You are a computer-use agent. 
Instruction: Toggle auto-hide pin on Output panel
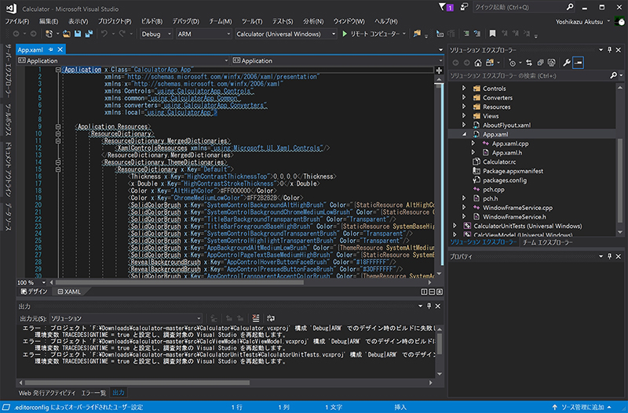coord(429,306)
